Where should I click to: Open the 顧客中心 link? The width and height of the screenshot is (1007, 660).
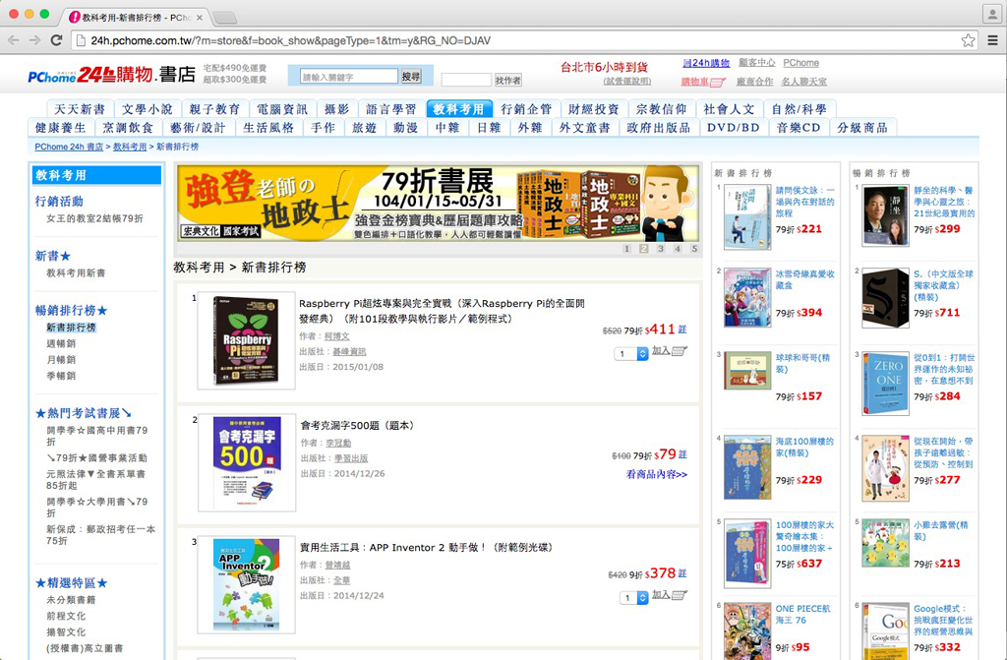click(757, 63)
